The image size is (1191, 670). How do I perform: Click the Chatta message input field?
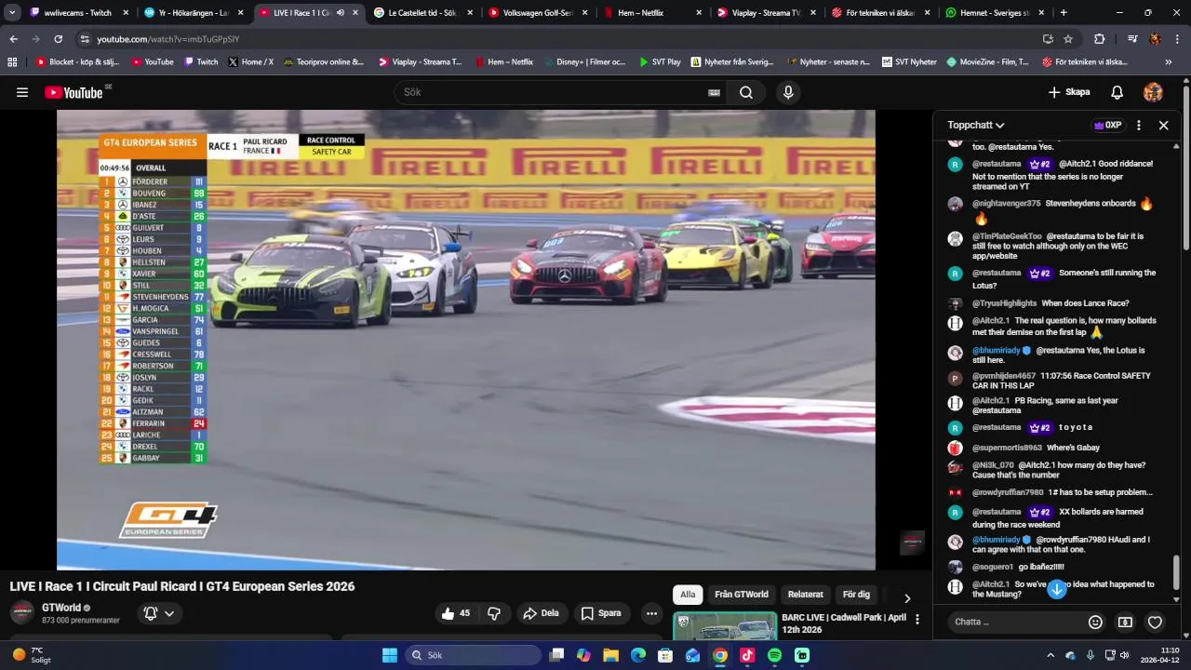1014,622
